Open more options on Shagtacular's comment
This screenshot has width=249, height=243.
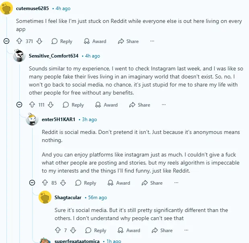point(186,230)
